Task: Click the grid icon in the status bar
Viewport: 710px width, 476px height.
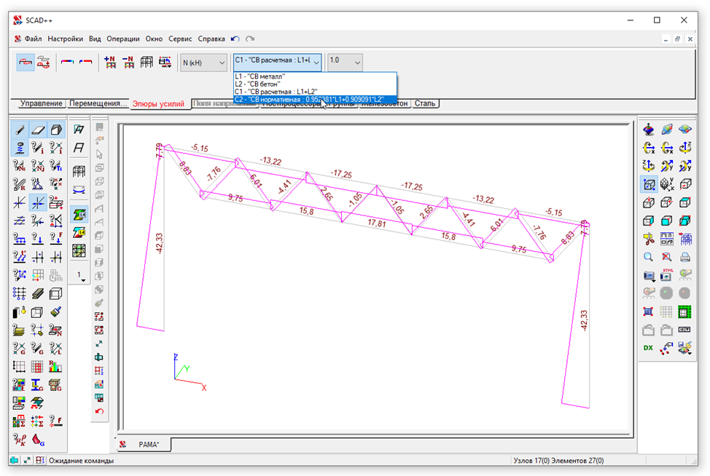Action: click(x=40, y=461)
